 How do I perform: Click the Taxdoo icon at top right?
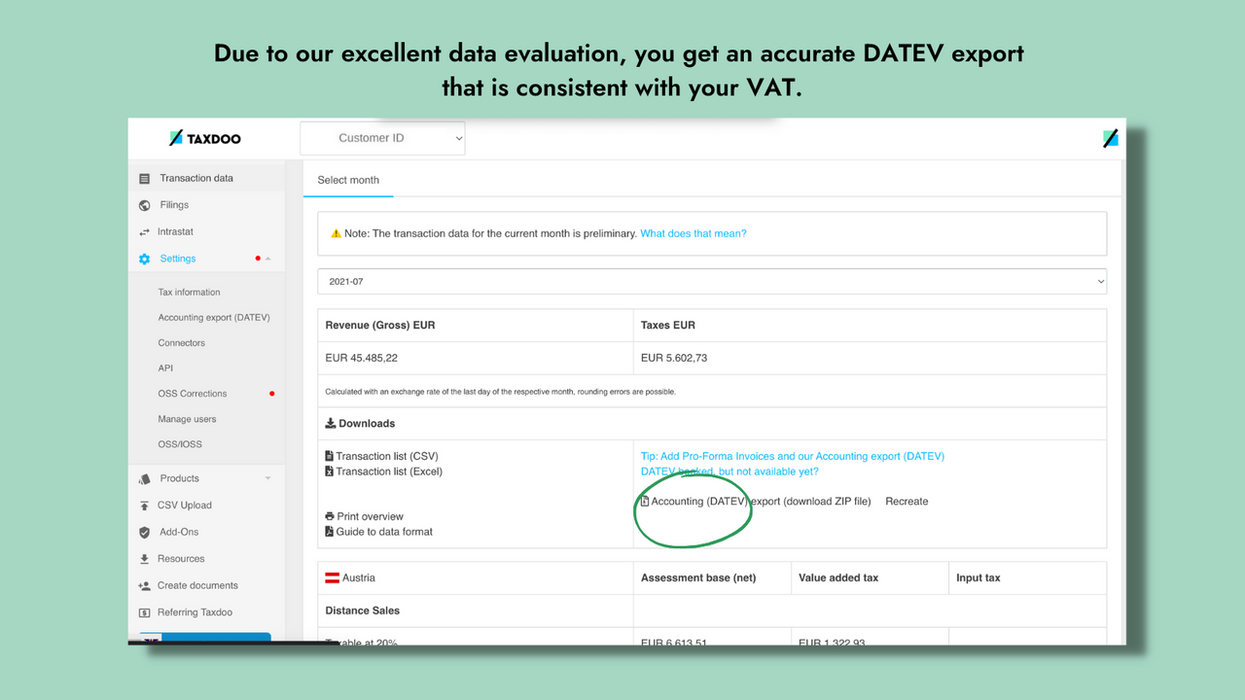1111,138
